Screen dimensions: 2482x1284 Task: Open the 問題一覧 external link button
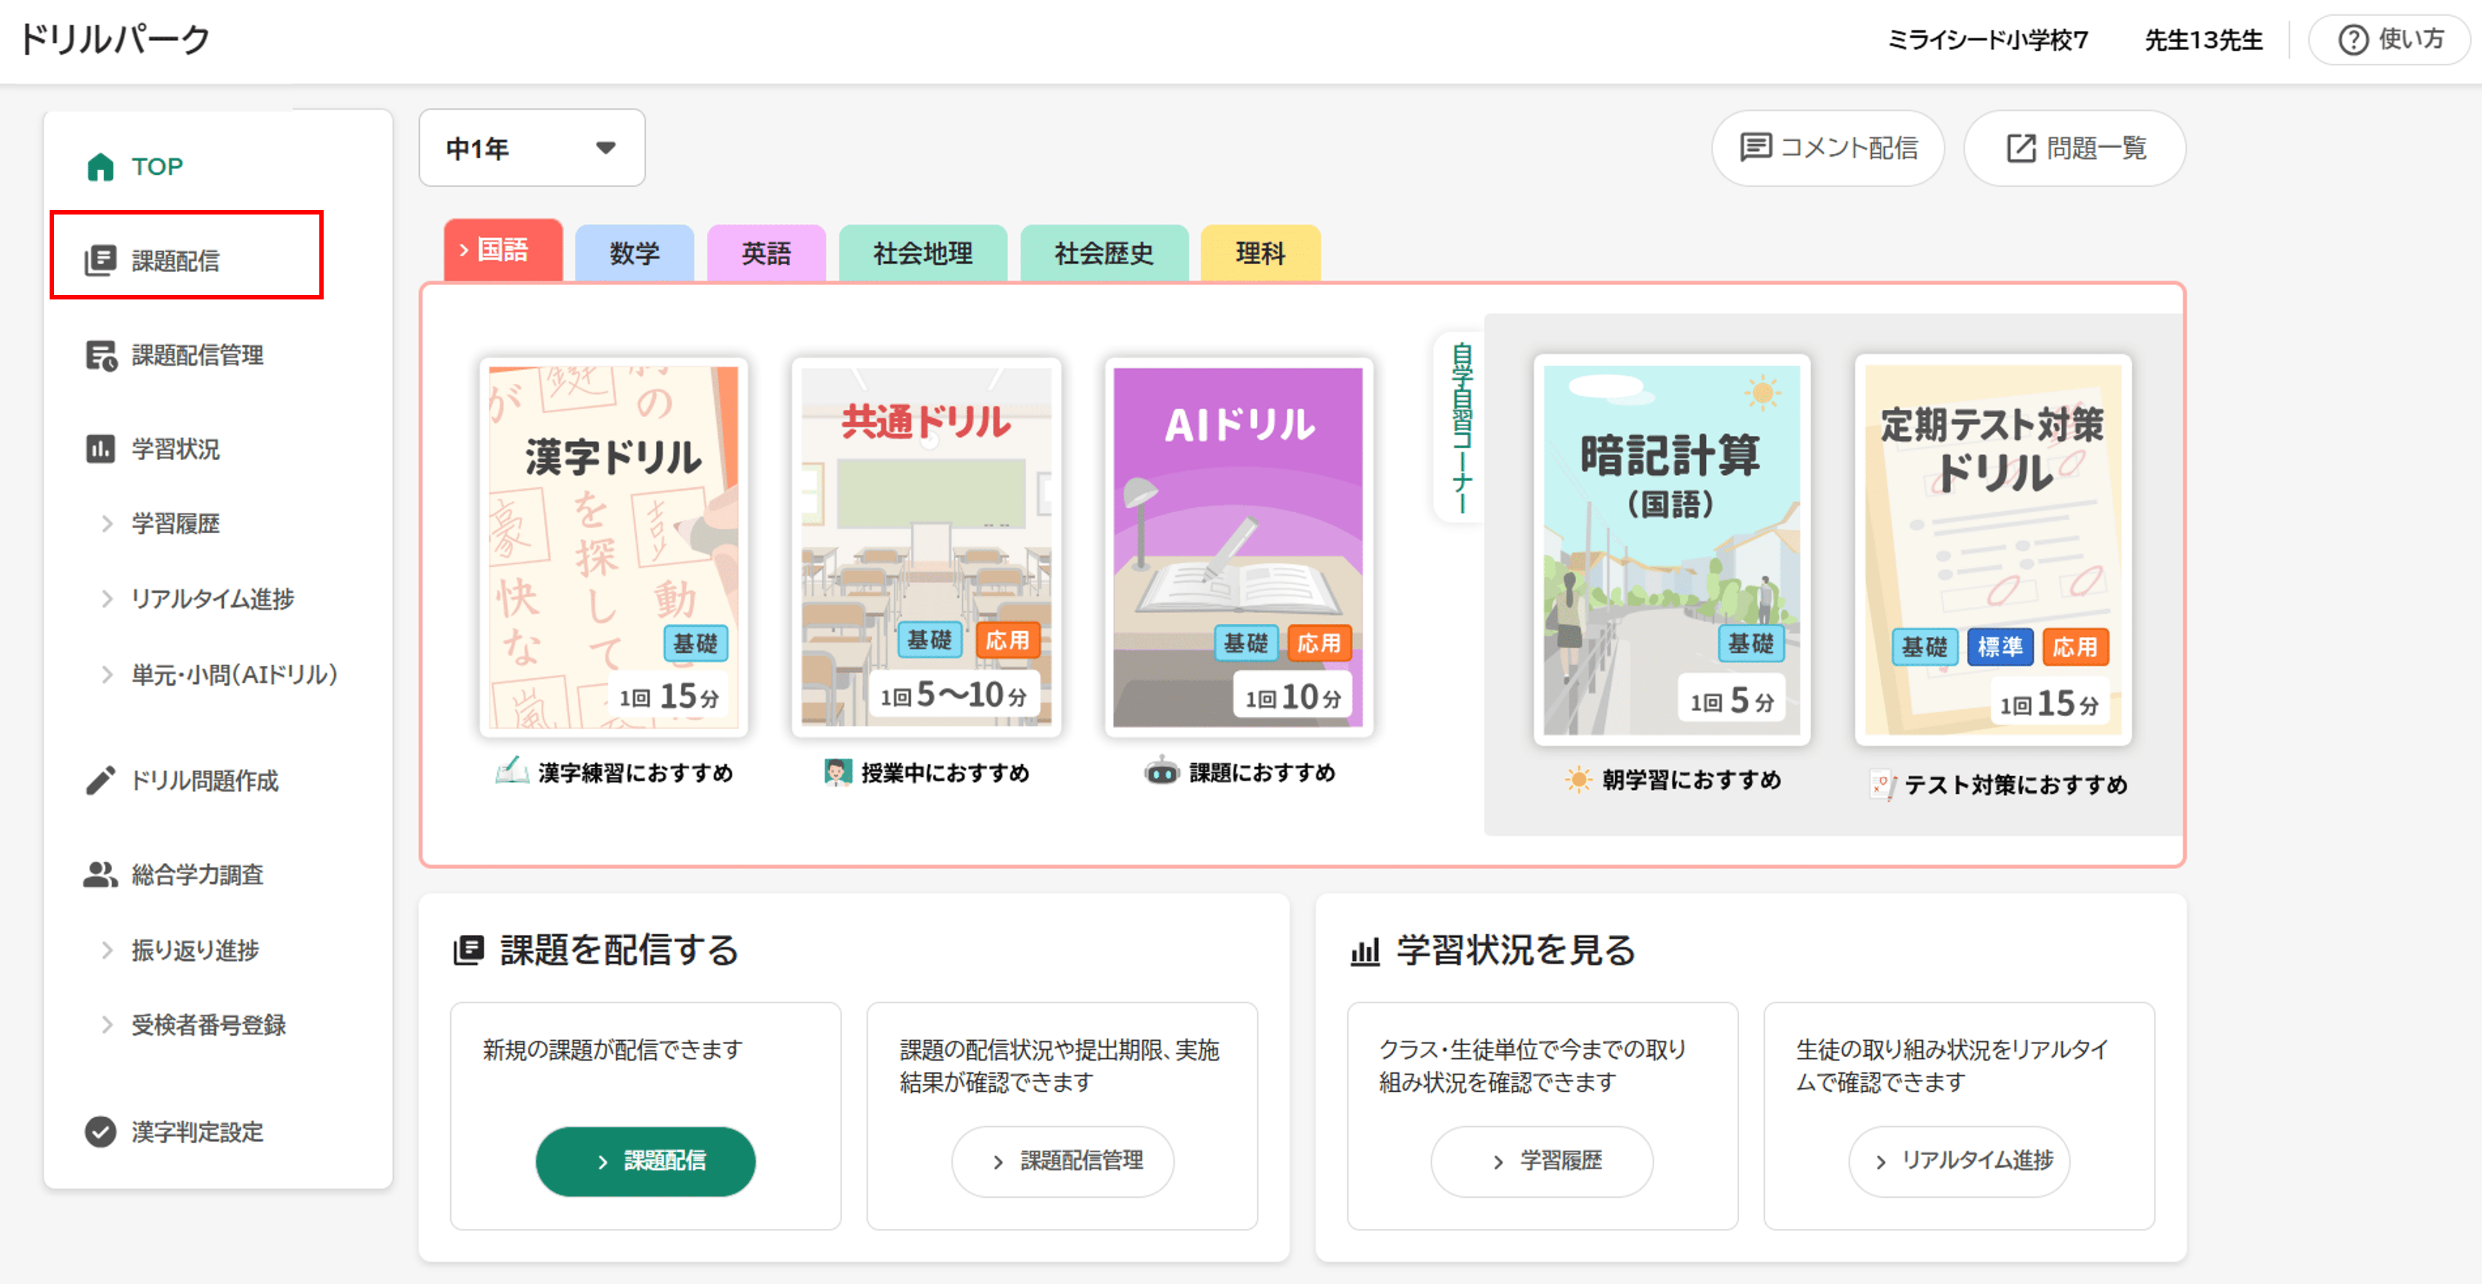point(2075,148)
